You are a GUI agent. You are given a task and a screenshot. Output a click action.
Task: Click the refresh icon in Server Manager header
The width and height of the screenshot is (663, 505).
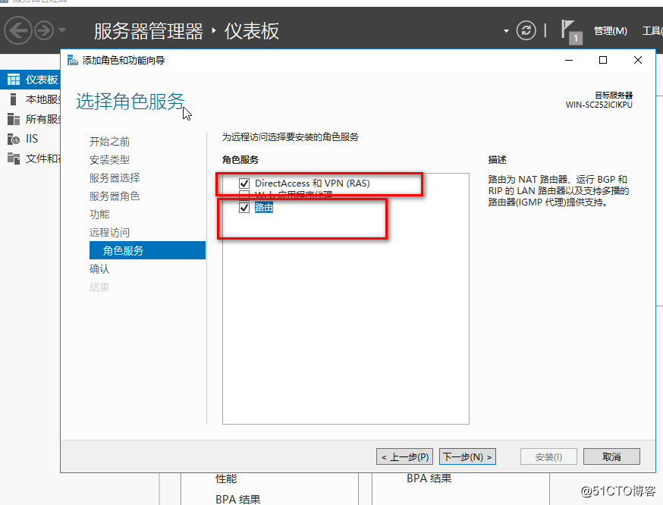(526, 30)
